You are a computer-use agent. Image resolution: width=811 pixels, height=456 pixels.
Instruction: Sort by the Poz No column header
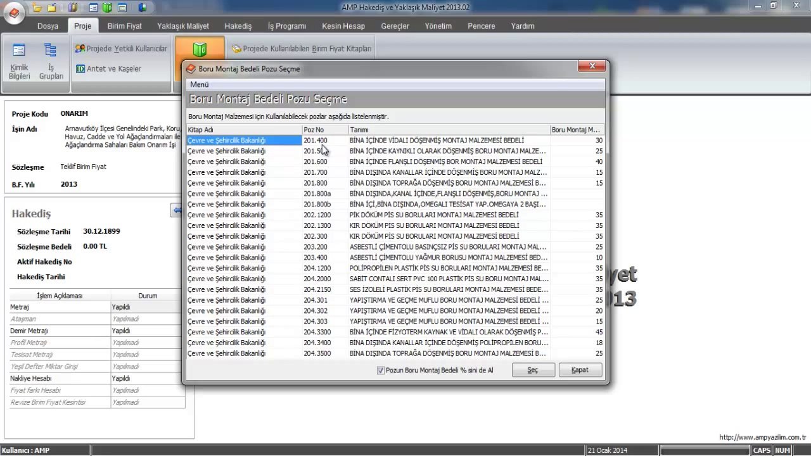click(x=325, y=130)
